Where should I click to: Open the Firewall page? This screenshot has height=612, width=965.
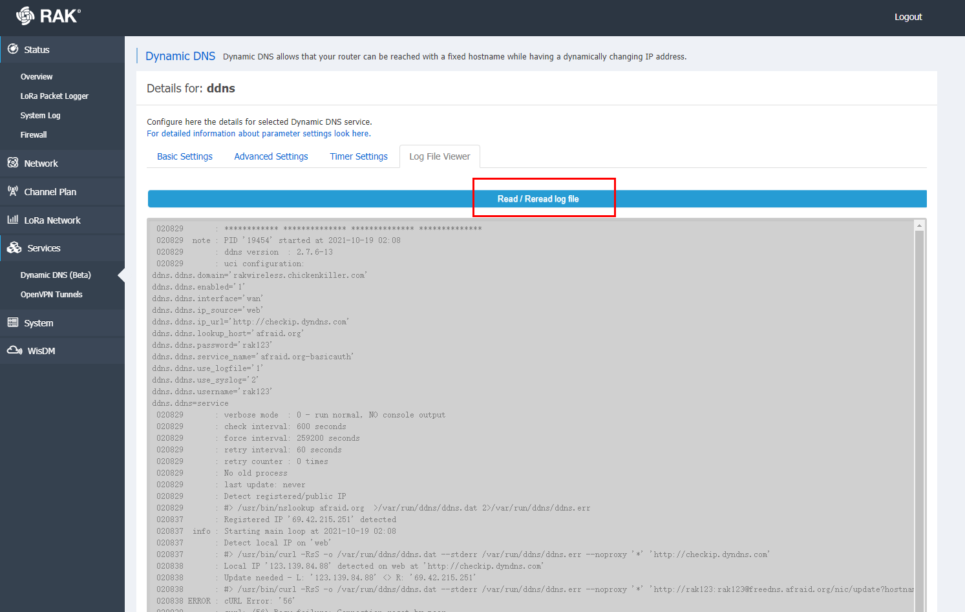tap(34, 134)
